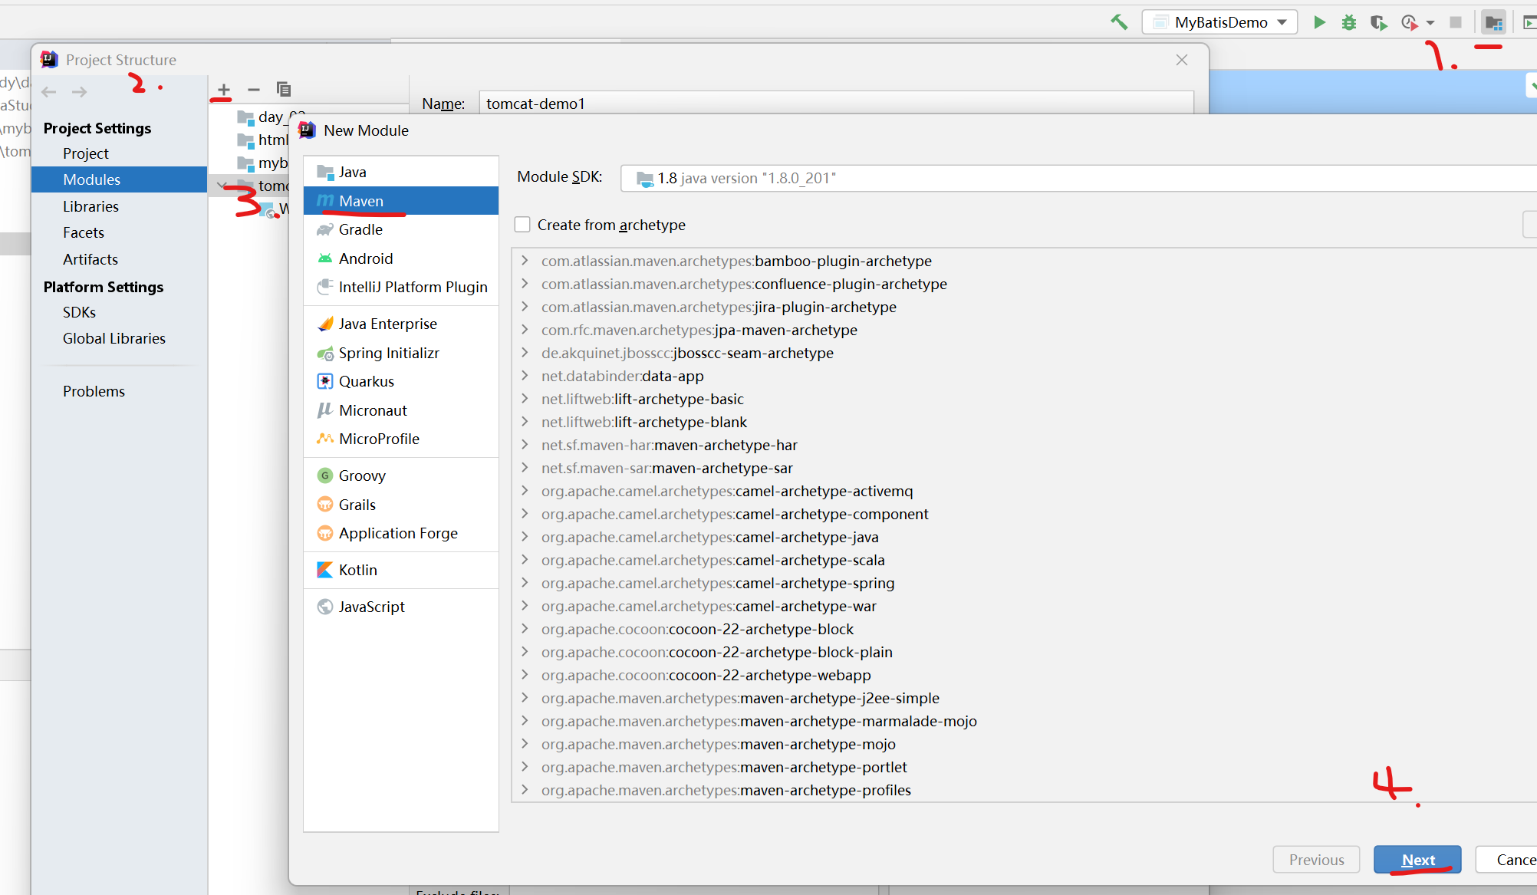
Task: Enable Create from archetype checkbox
Action: point(522,225)
